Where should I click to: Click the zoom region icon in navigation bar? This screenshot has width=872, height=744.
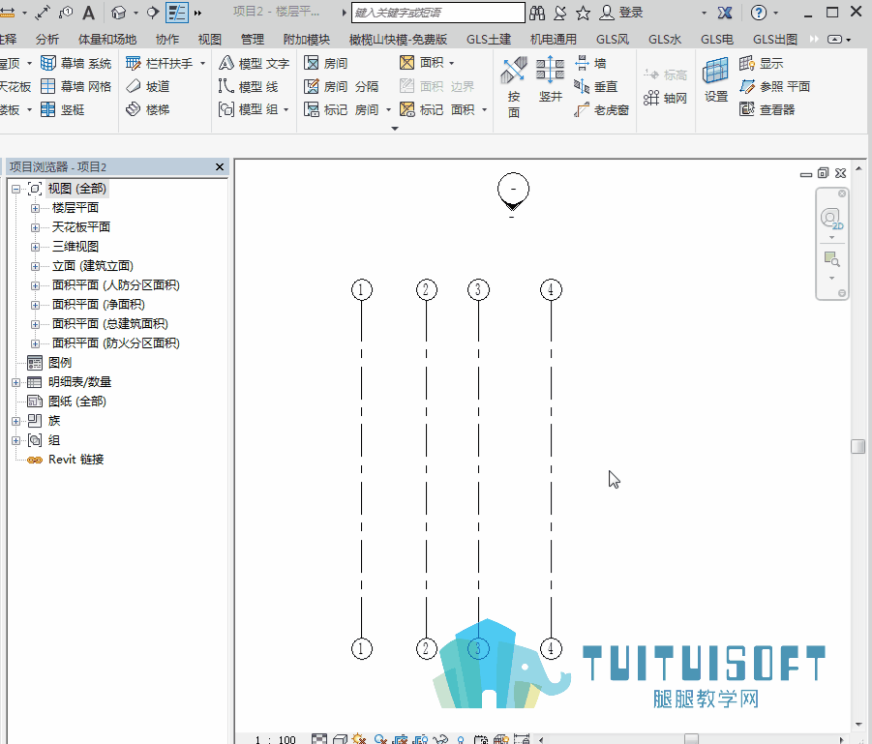831,259
